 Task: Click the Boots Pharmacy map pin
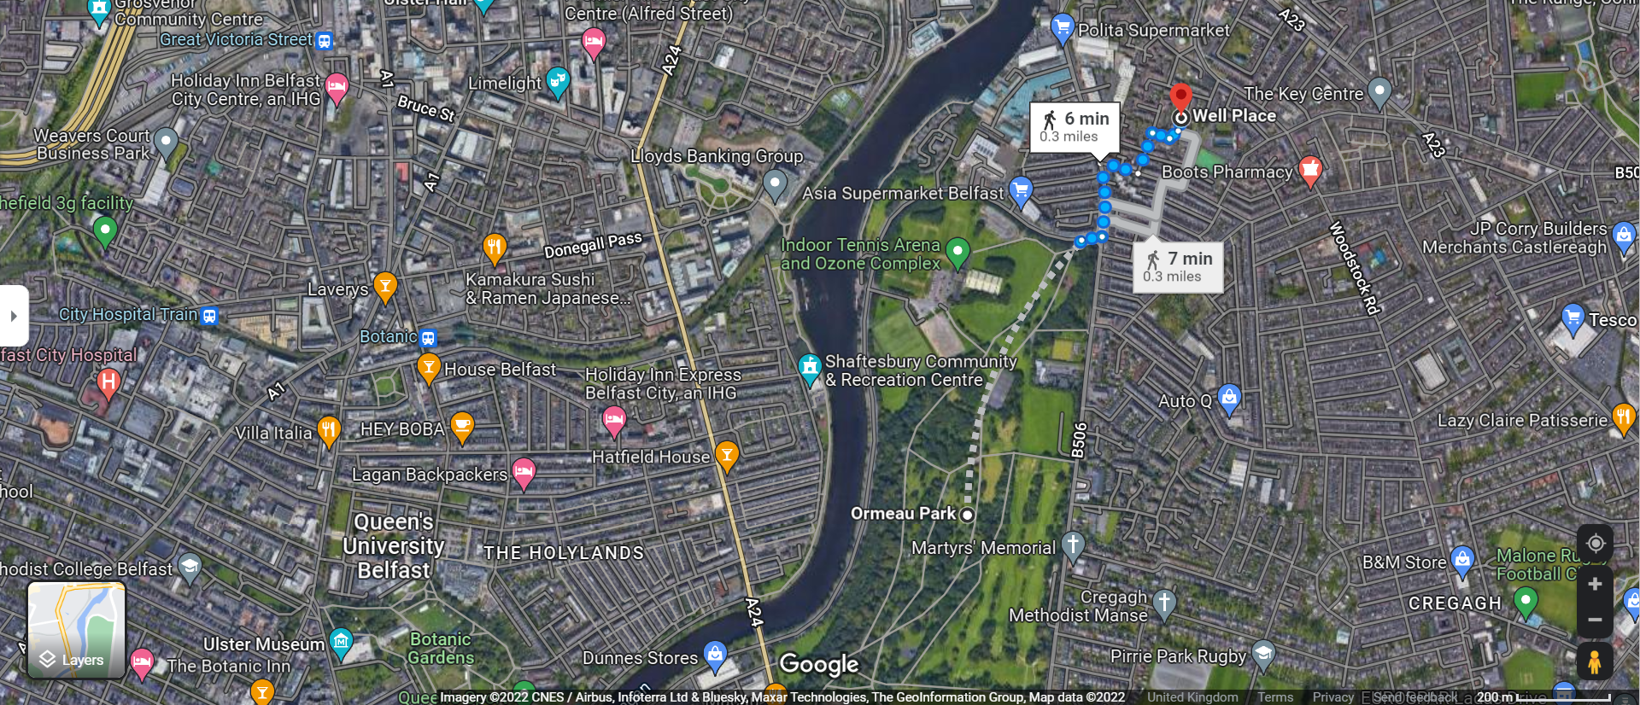1309,172
